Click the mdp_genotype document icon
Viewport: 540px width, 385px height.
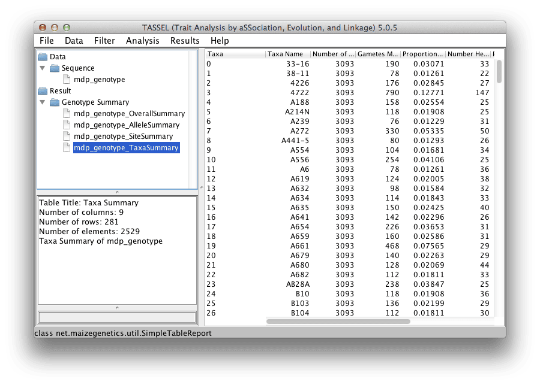pos(67,80)
